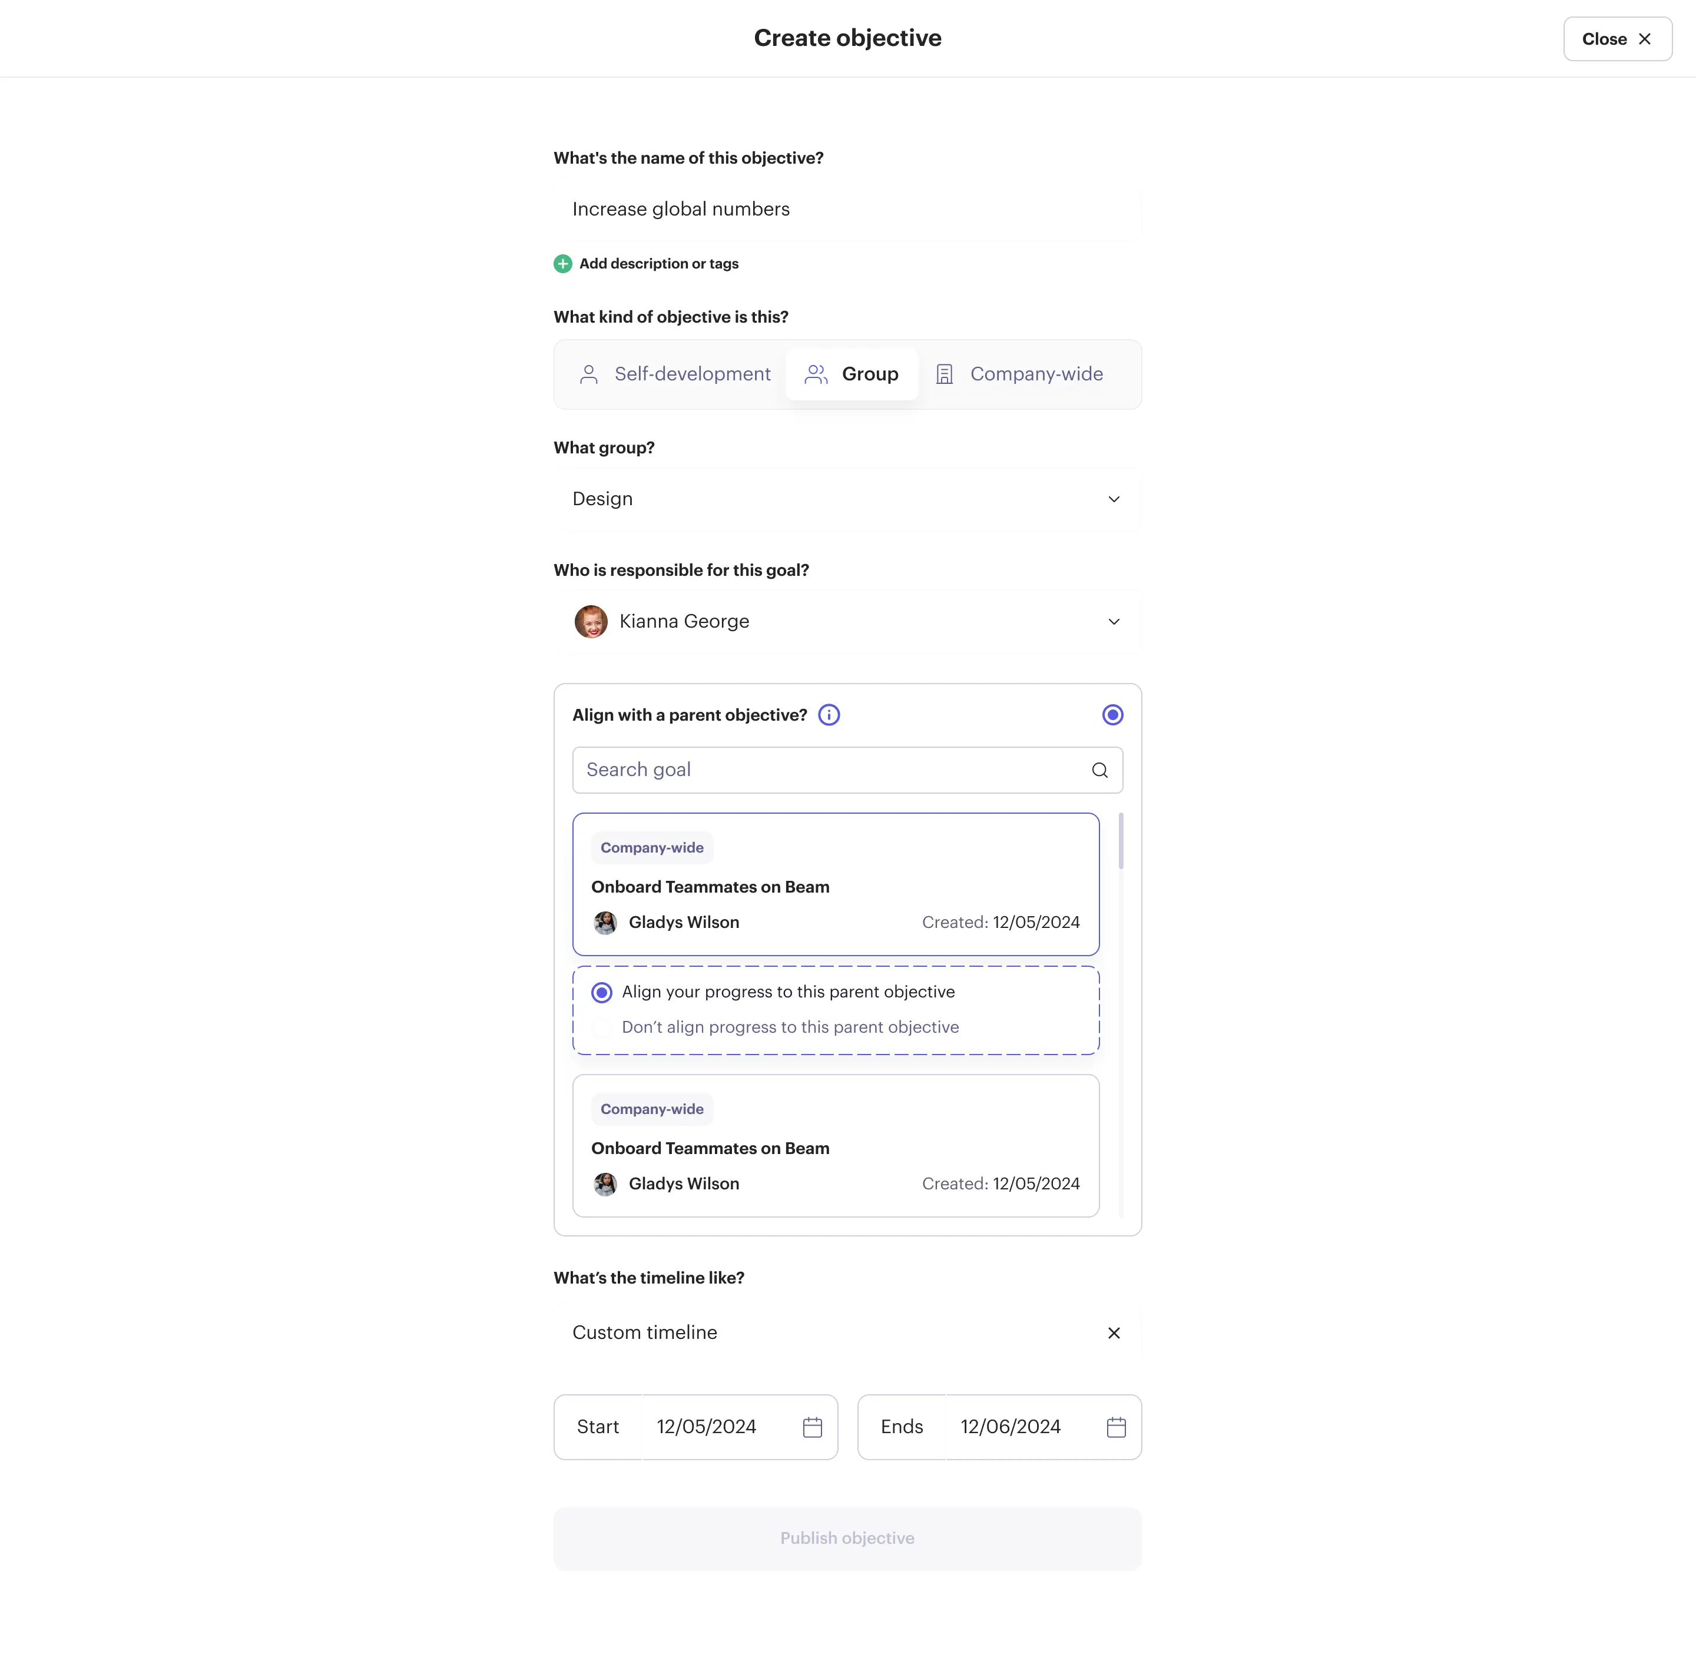
Task: Clear Custom timeline with the X icon
Action: pos(1113,1333)
